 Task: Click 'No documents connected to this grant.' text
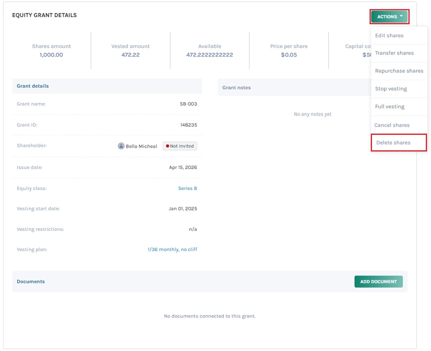[x=210, y=316]
